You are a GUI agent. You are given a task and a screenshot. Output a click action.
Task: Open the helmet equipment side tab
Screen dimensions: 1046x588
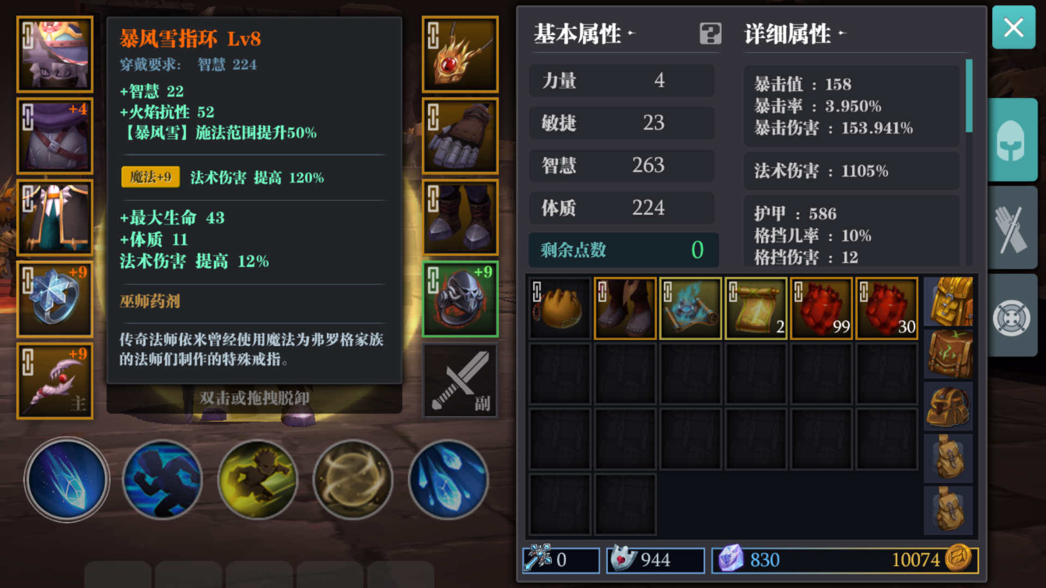tap(1013, 140)
